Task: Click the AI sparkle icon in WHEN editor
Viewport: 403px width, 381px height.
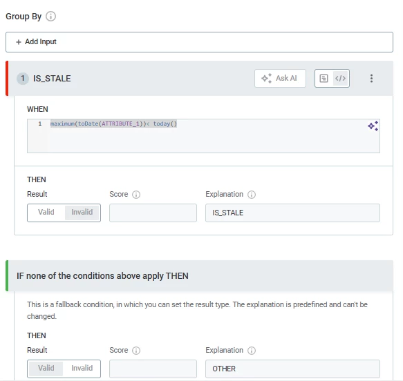Action: 373,126
